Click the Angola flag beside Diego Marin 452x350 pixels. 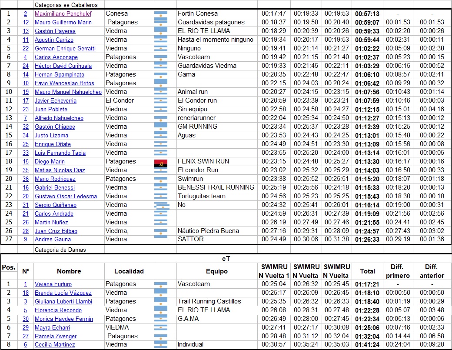pos(161,164)
